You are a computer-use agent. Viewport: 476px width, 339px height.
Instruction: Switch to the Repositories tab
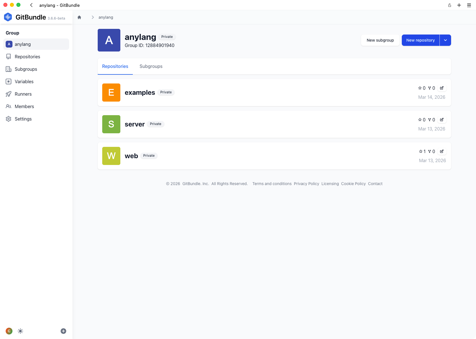pos(115,66)
